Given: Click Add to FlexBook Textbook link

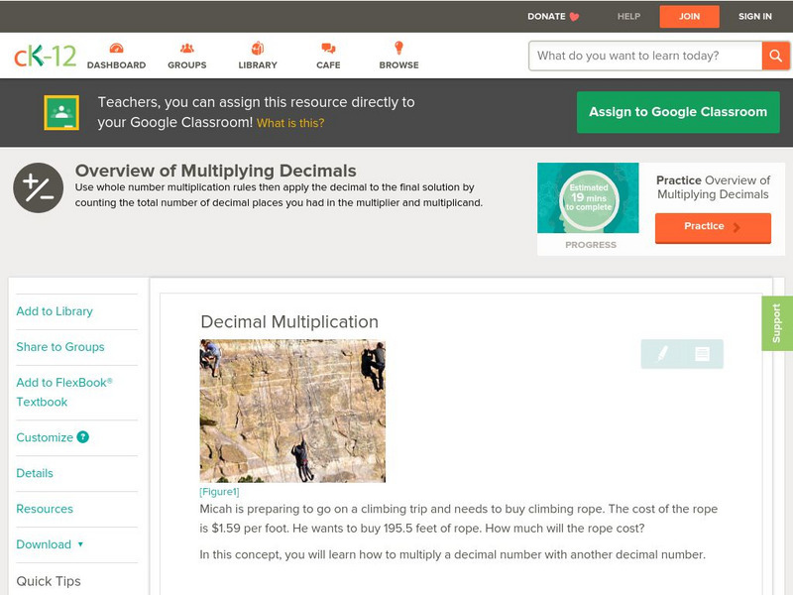Looking at the screenshot, I should click(x=64, y=392).
